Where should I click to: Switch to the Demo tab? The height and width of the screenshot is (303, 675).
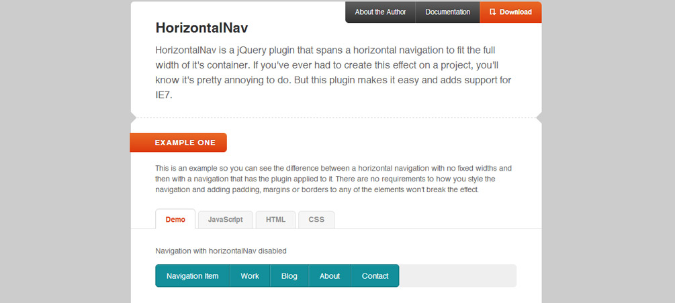click(x=175, y=220)
